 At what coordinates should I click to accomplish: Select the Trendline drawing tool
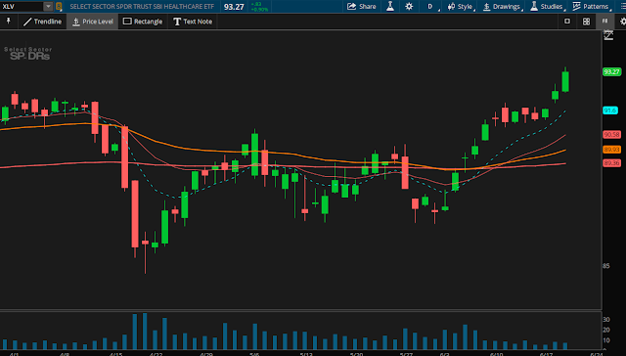[42, 22]
